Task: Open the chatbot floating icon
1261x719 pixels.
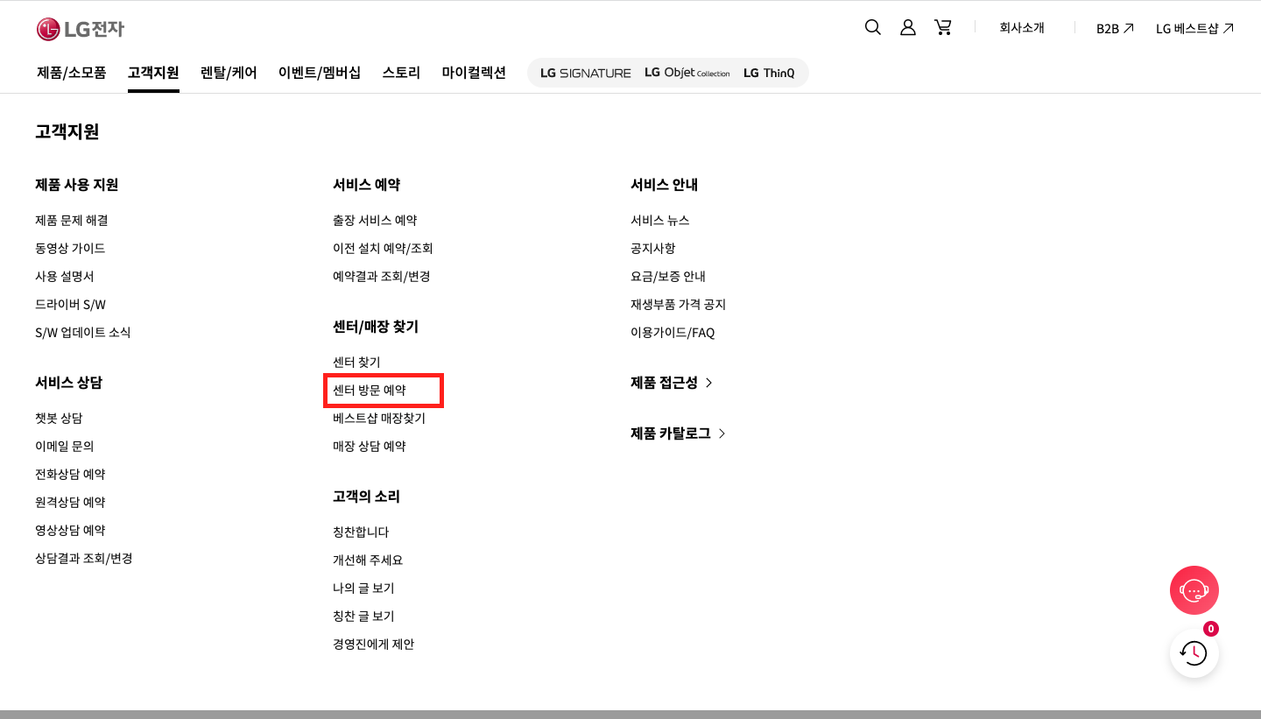Action: [x=1194, y=589]
